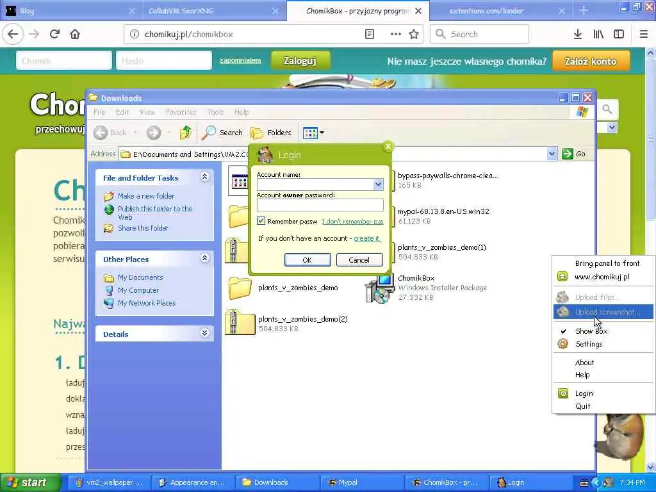Click OK in the Login dialog
The width and height of the screenshot is (656, 492).
(307, 260)
